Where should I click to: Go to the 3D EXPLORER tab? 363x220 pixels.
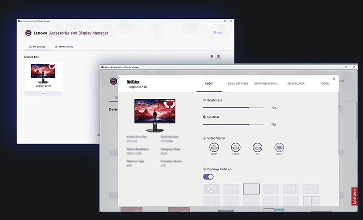pos(296,84)
